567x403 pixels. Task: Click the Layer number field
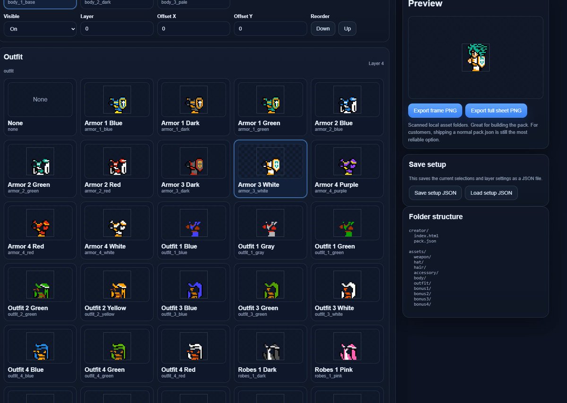click(117, 29)
